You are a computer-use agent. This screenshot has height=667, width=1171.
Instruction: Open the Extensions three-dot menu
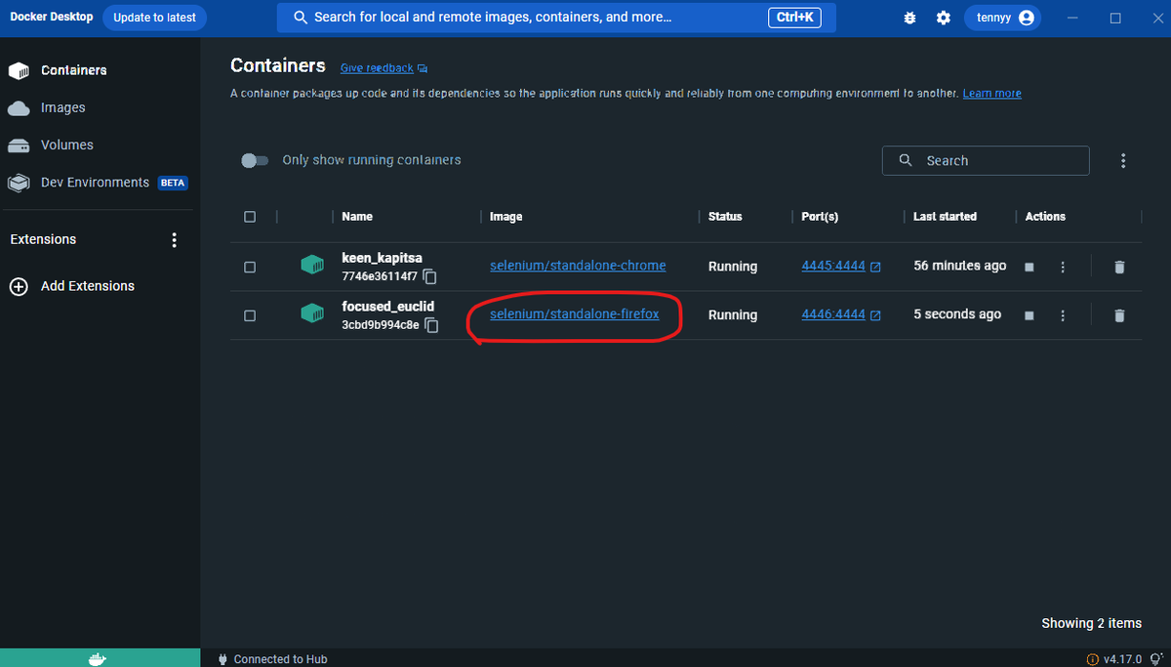click(x=175, y=239)
